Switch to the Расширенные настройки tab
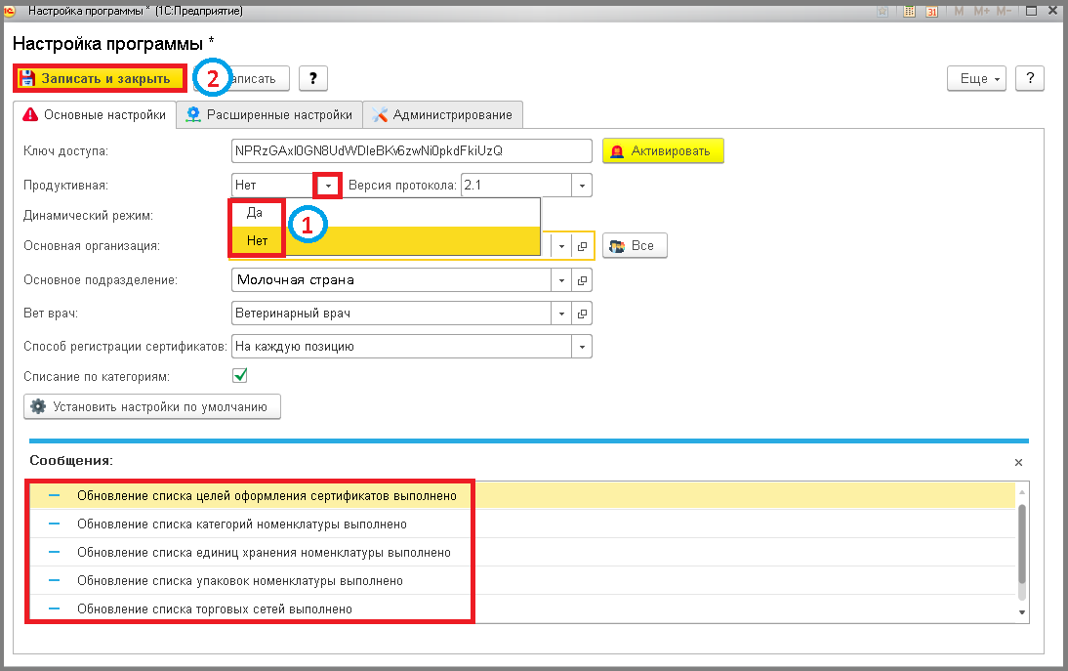 (269, 115)
